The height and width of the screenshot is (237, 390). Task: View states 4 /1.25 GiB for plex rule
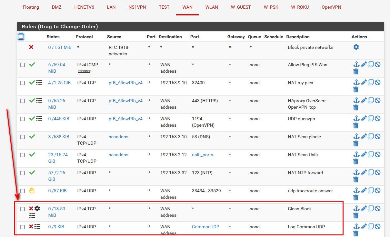pyautogui.click(x=59, y=83)
